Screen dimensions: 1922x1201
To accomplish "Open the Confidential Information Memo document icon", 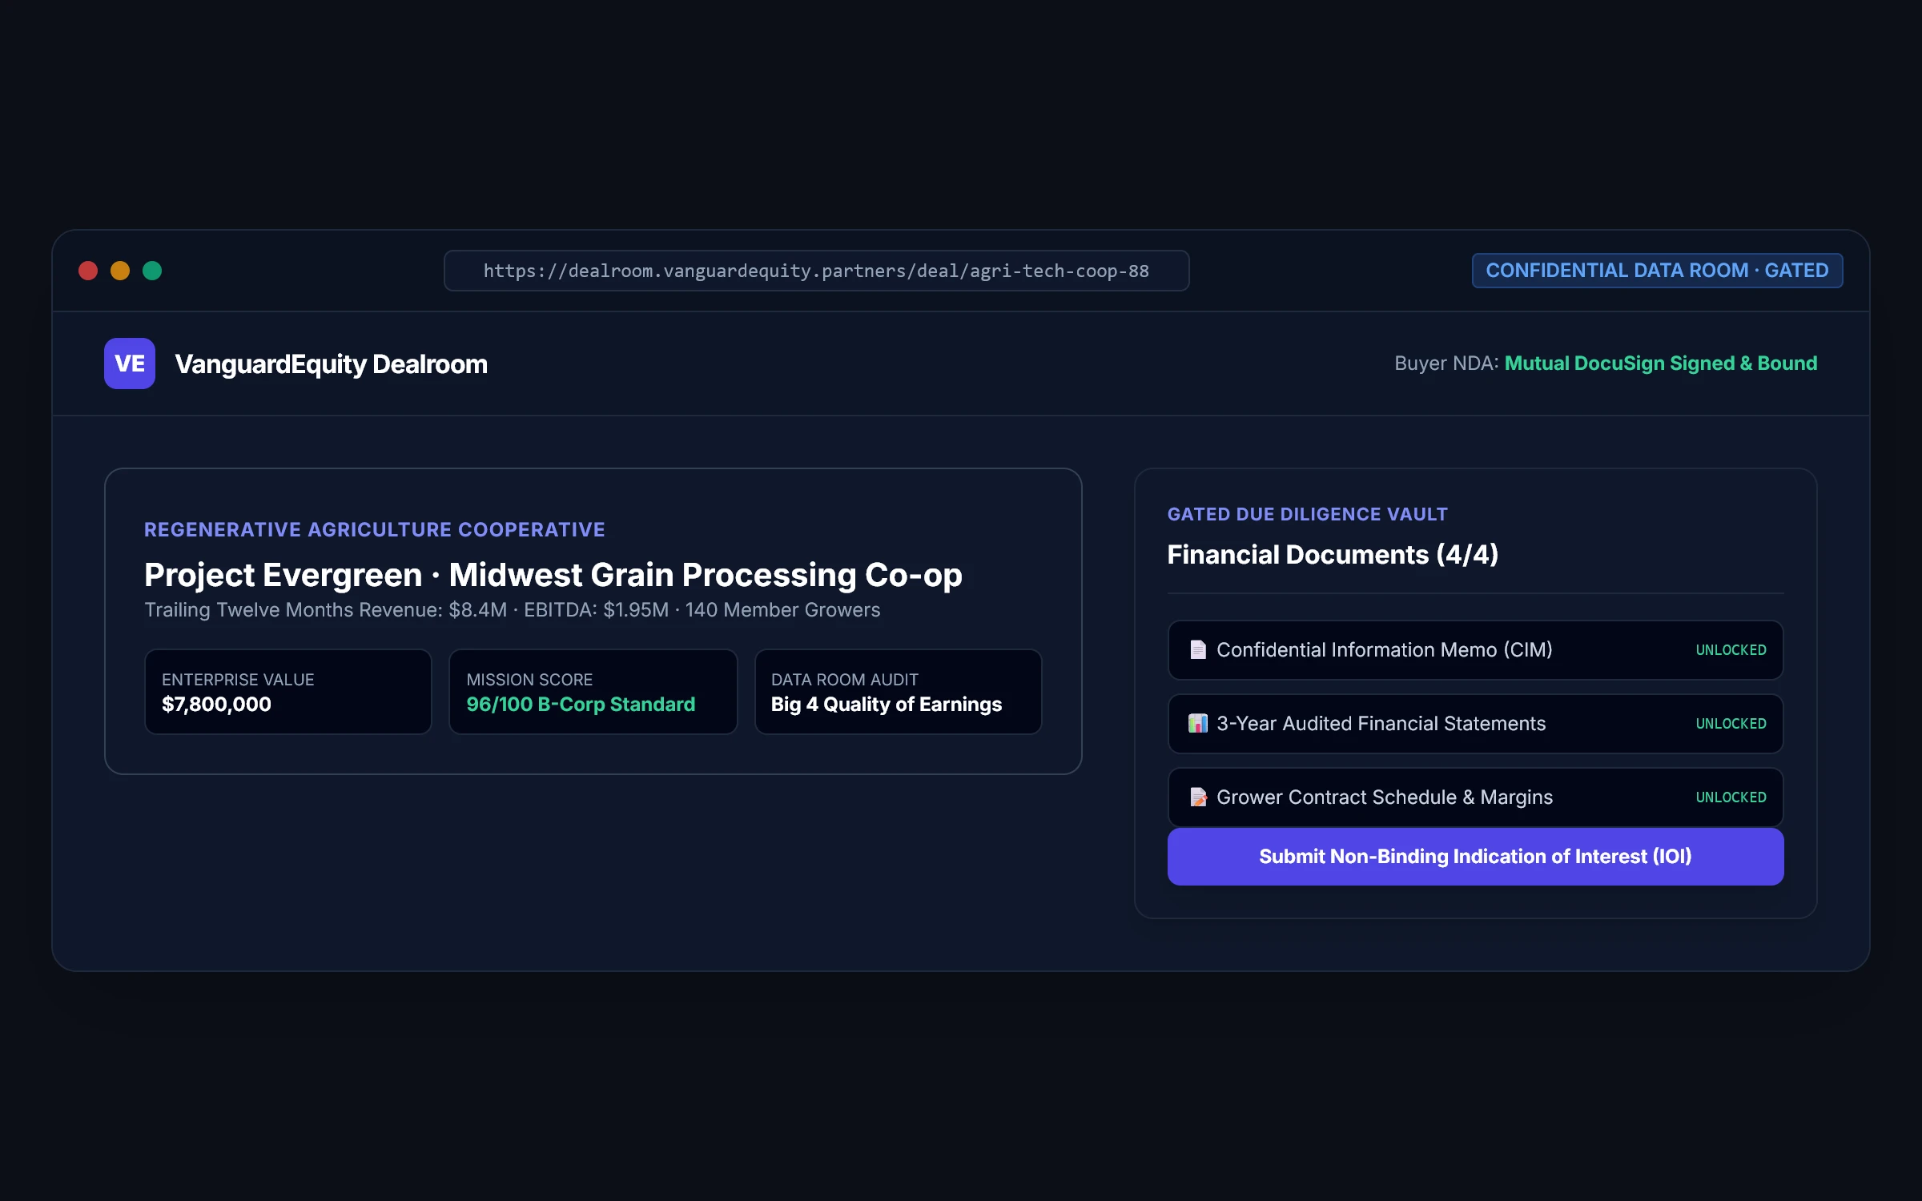I will [x=1198, y=649].
